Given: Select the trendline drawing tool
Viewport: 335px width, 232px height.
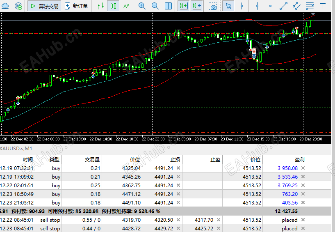Looking at the screenshot, I should coord(283,6).
